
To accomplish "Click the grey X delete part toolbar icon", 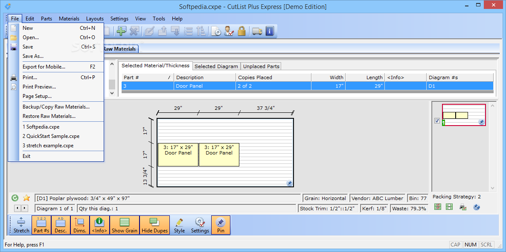I will click(134, 31).
